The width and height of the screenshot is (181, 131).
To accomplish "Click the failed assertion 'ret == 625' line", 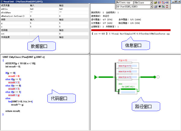I will click(131, 34).
